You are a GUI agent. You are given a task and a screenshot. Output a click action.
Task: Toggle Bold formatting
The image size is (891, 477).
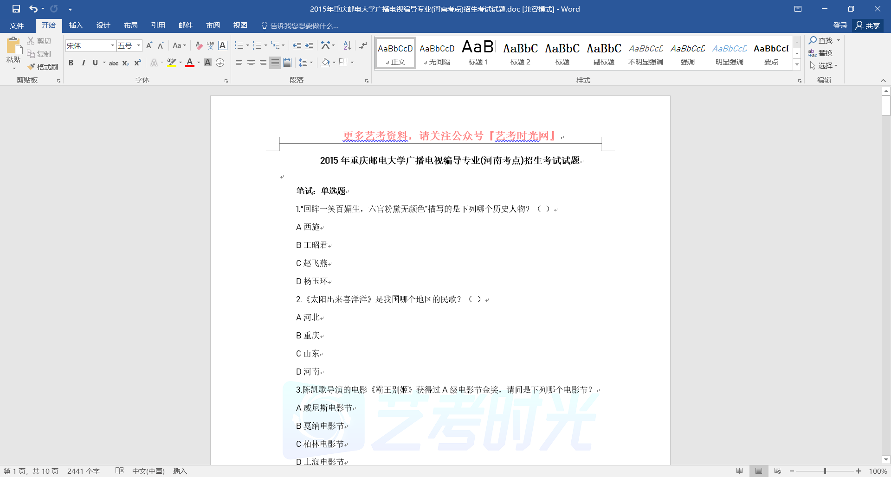click(71, 63)
